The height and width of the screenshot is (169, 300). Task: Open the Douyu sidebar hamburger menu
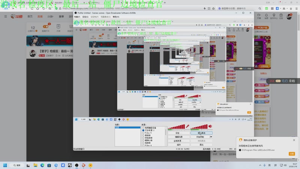coord(6,17)
